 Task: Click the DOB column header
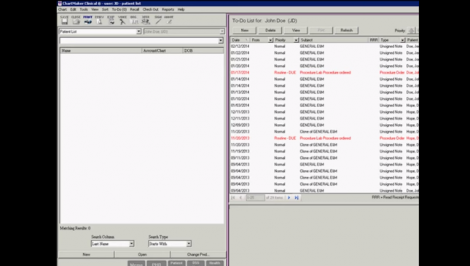point(203,51)
